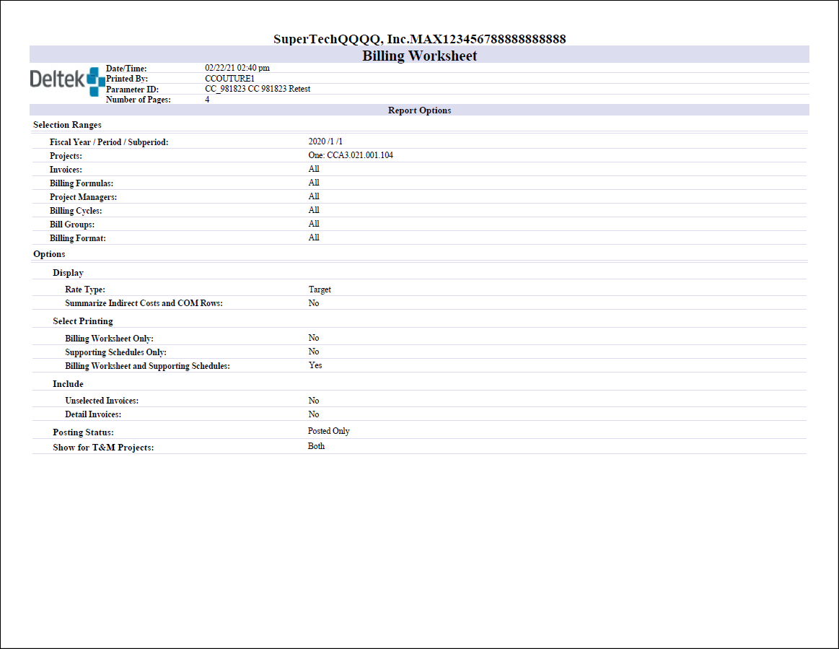Screen dimensions: 839x649
Task: Select the Printed By value CCOUTURE1
Action: [229, 78]
